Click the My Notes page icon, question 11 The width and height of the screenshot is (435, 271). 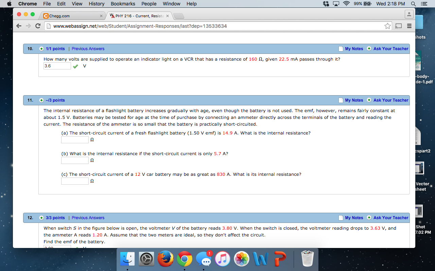click(x=341, y=100)
